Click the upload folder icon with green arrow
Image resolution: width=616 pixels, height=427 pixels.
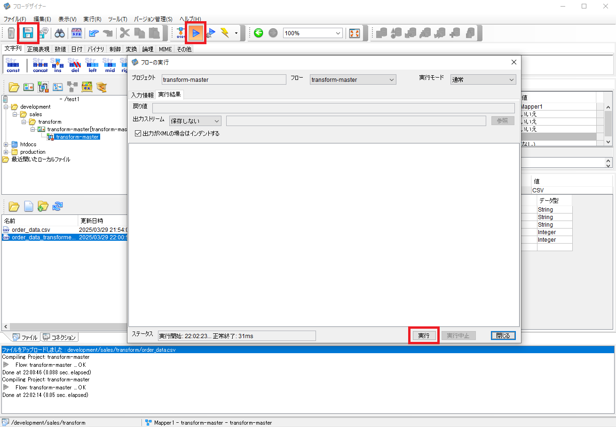[43, 206]
